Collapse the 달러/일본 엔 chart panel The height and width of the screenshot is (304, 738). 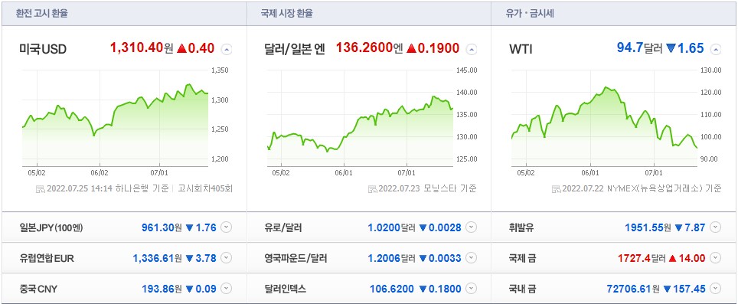pyautogui.click(x=471, y=49)
